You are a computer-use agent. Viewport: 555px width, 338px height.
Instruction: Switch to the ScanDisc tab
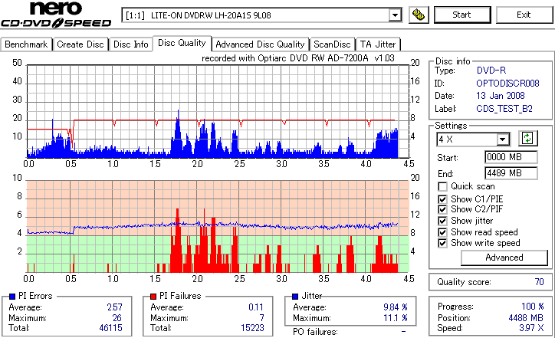tap(332, 44)
